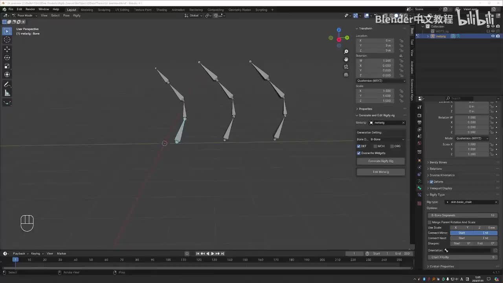503x283 pixels.
Task: Open the Global transform orientation dropdown
Action: click(194, 15)
